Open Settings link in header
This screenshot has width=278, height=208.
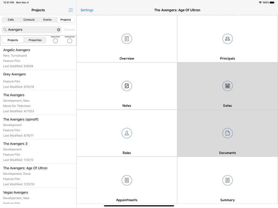point(87,10)
